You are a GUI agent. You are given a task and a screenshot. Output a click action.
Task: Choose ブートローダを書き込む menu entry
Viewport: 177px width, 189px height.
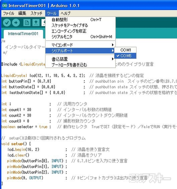(x=80, y=65)
